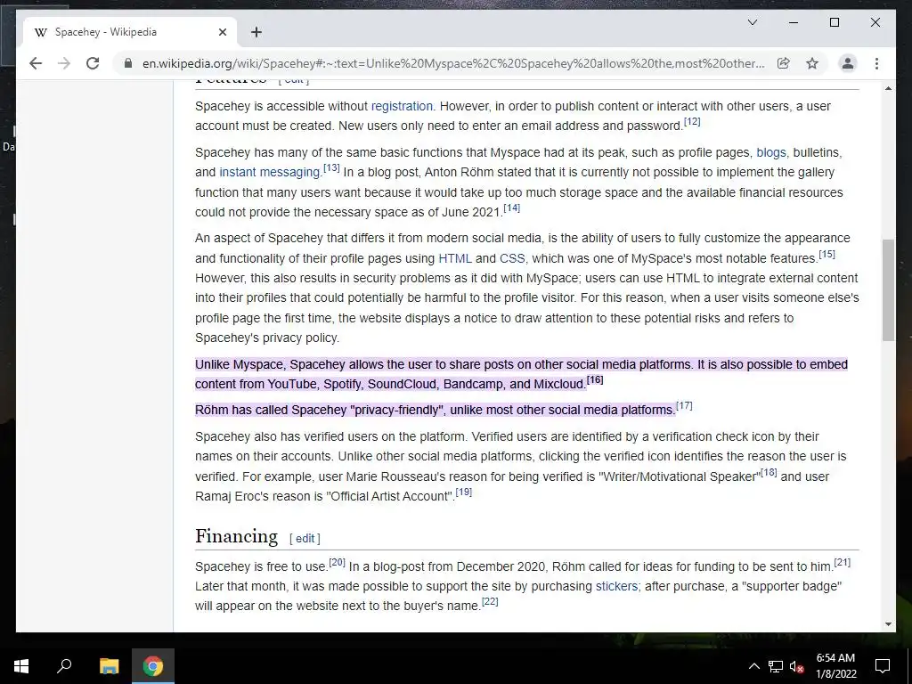Open citation [19]
The image size is (912, 684).
click(463, 492)
